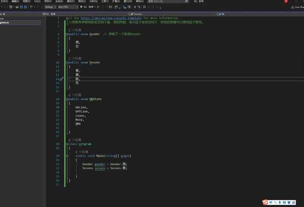Open the Window menu

(128, 1)
